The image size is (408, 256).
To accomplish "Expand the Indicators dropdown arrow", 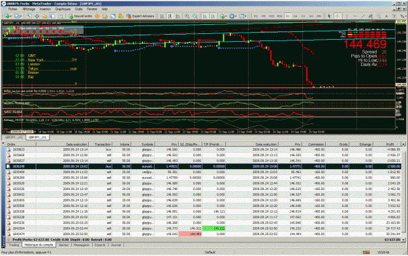I will pos(227,16).
